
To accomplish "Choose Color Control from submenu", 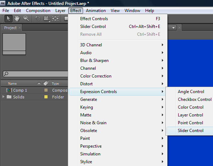I will (190, 107).
